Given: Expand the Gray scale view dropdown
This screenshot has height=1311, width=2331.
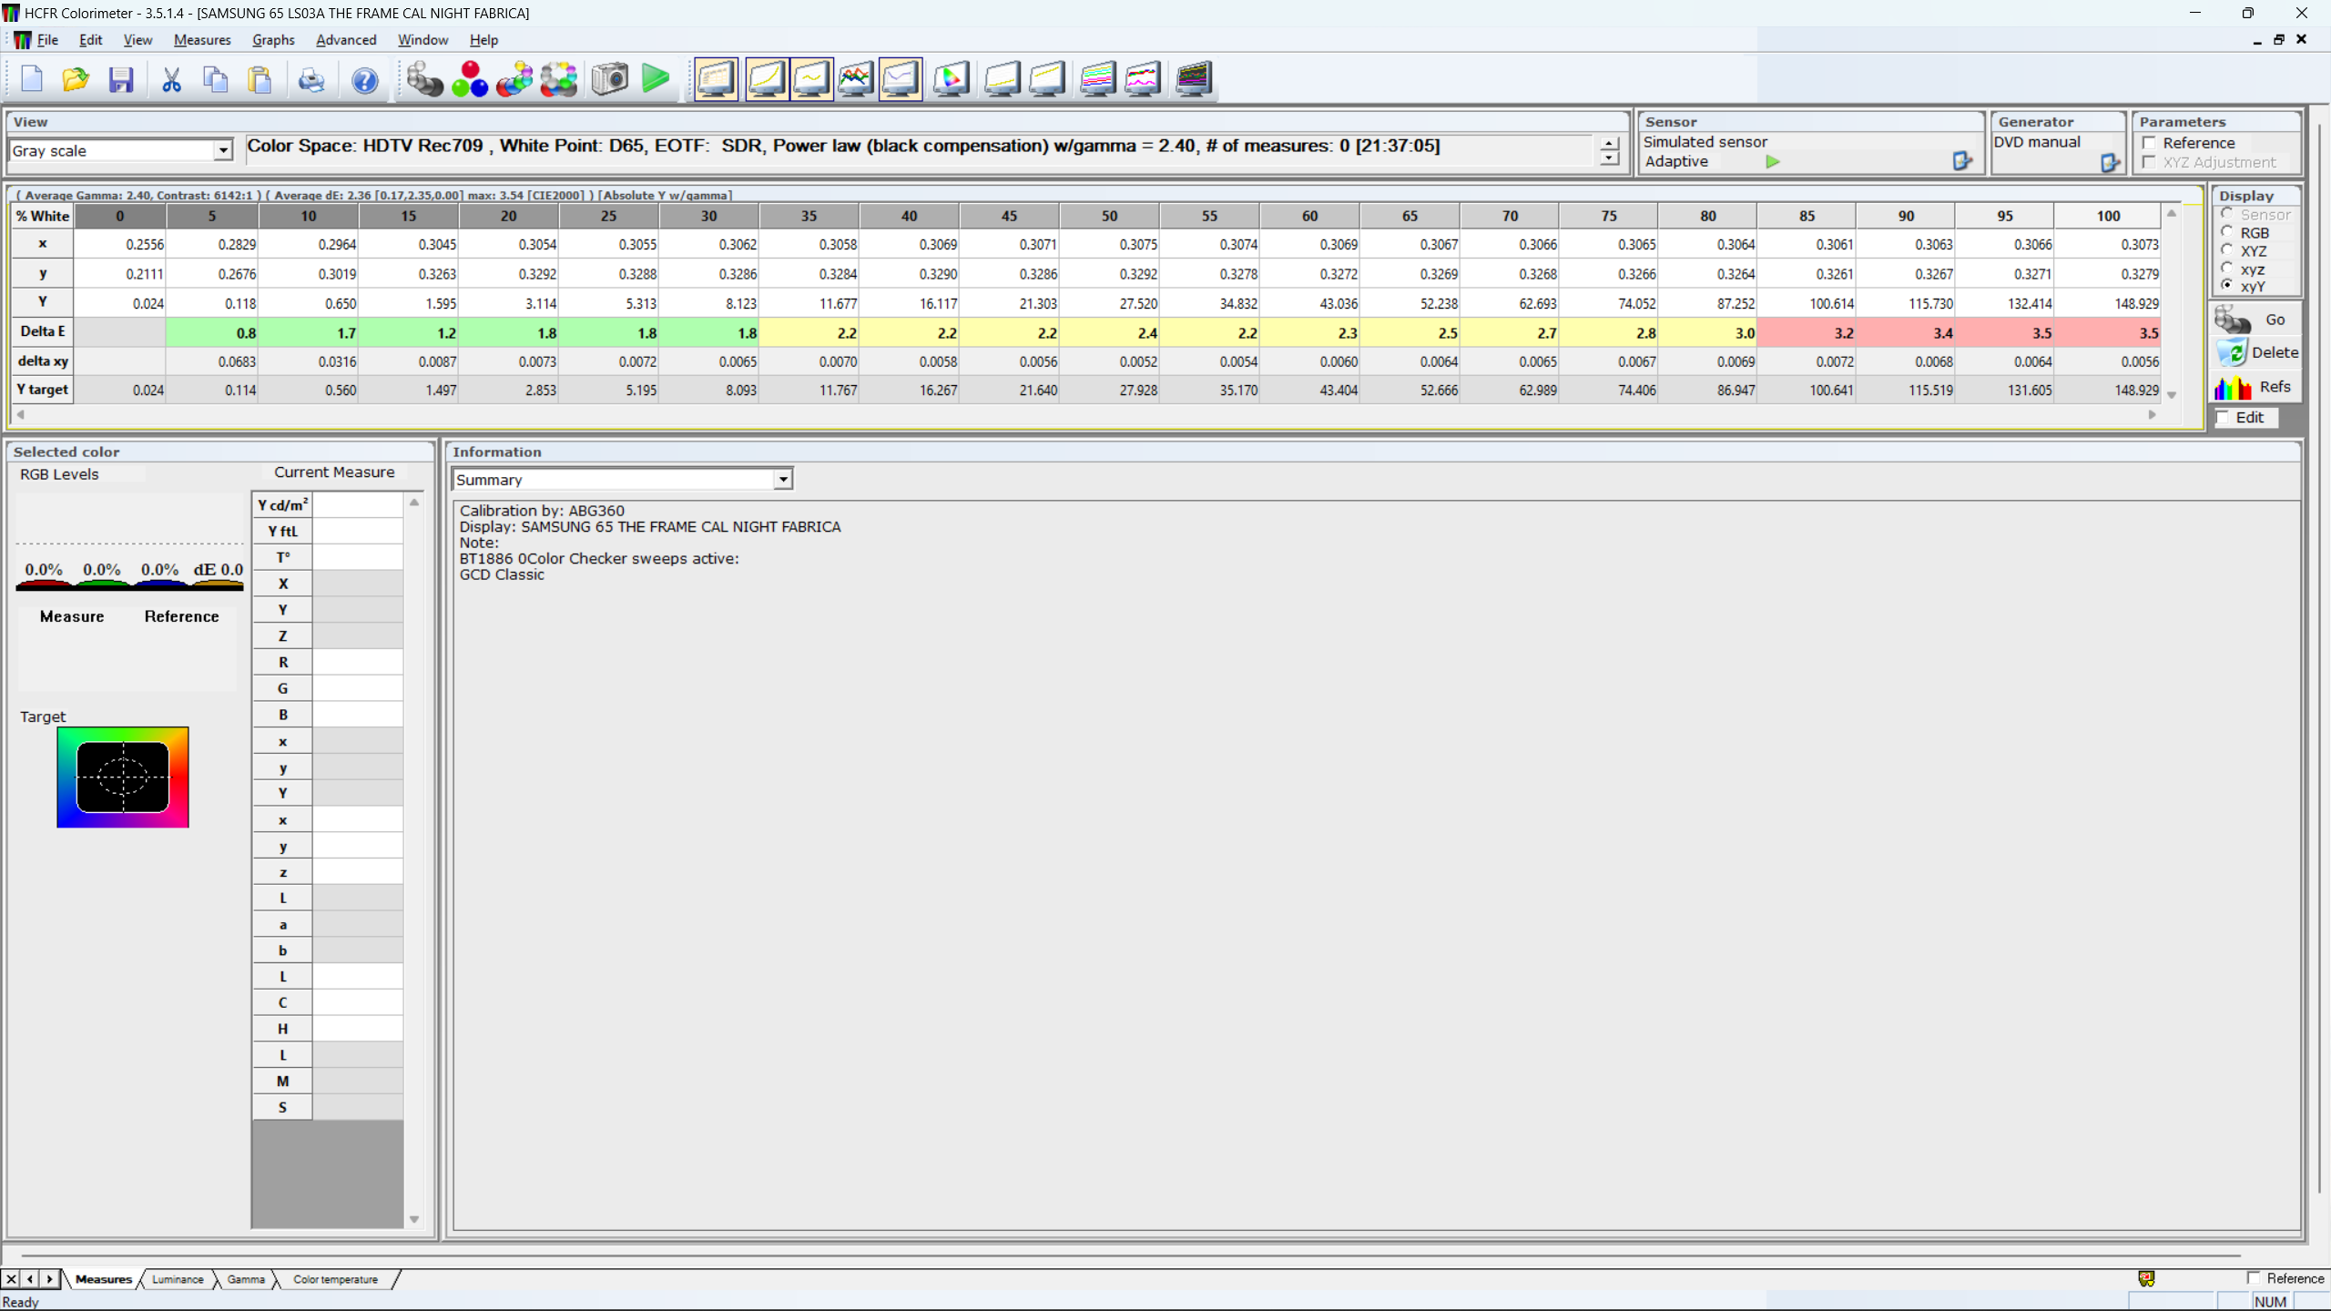Looking at the screenshot, I should 223,151.
